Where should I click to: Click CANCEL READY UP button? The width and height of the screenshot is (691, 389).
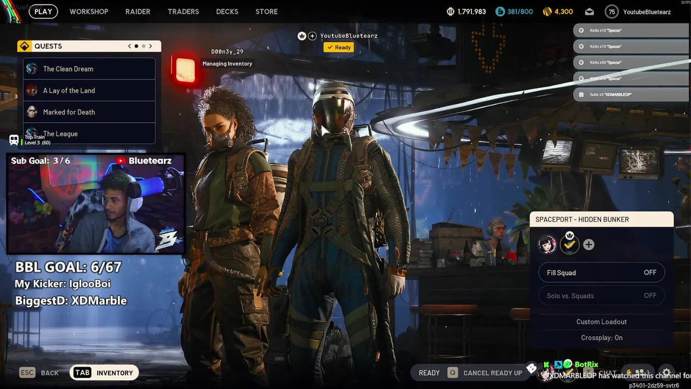[x=493, y=373]
